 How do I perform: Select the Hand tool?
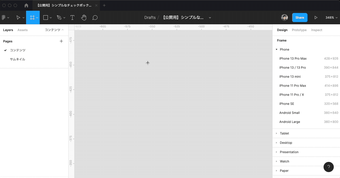click(84, 17)
